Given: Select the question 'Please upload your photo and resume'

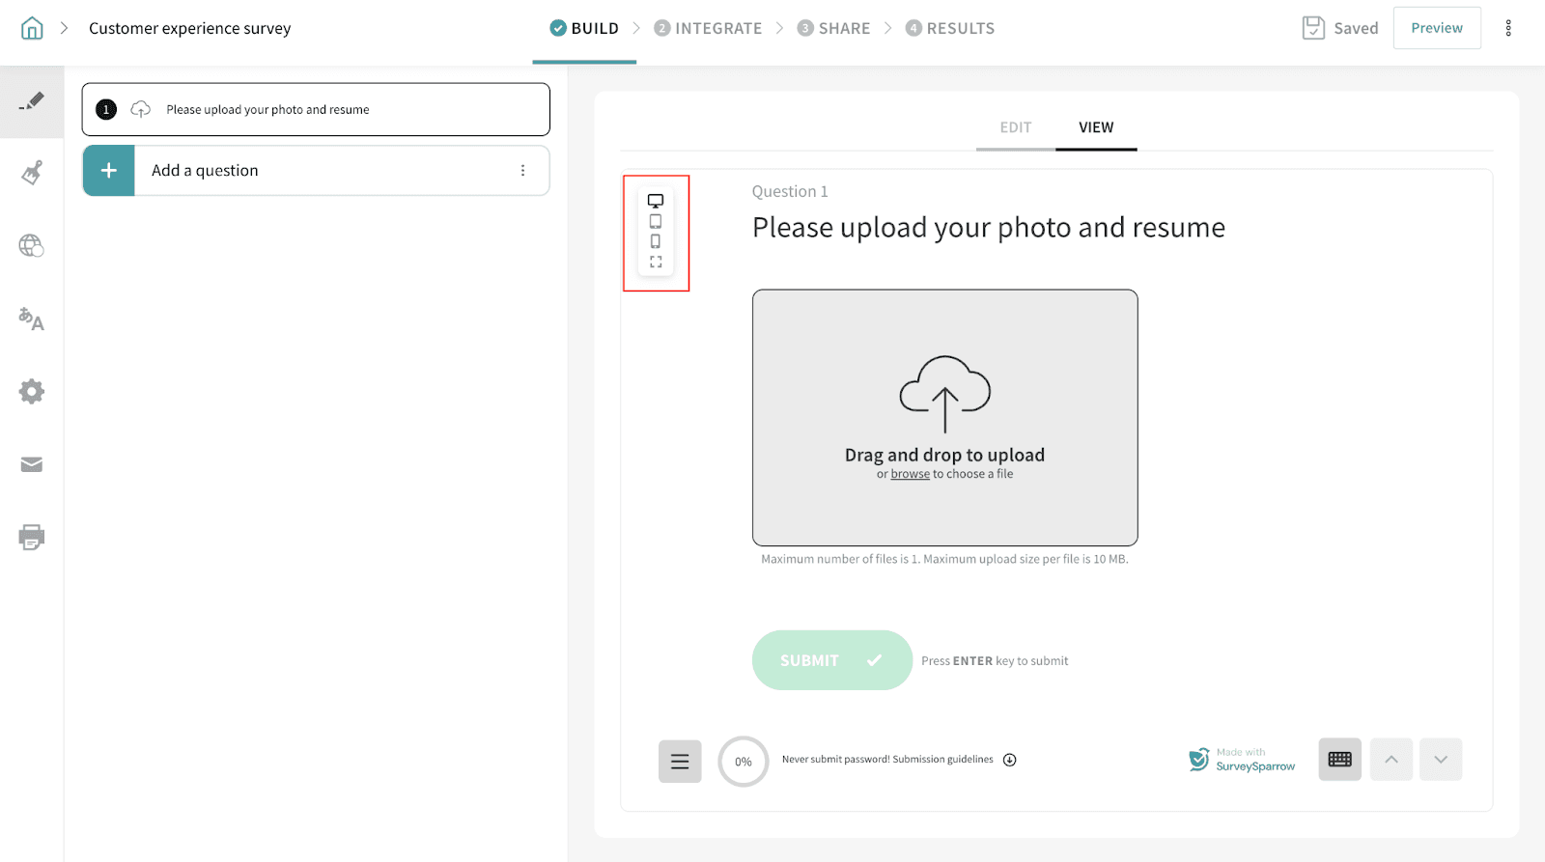Looking at the screenshot, I should (316, 109).
